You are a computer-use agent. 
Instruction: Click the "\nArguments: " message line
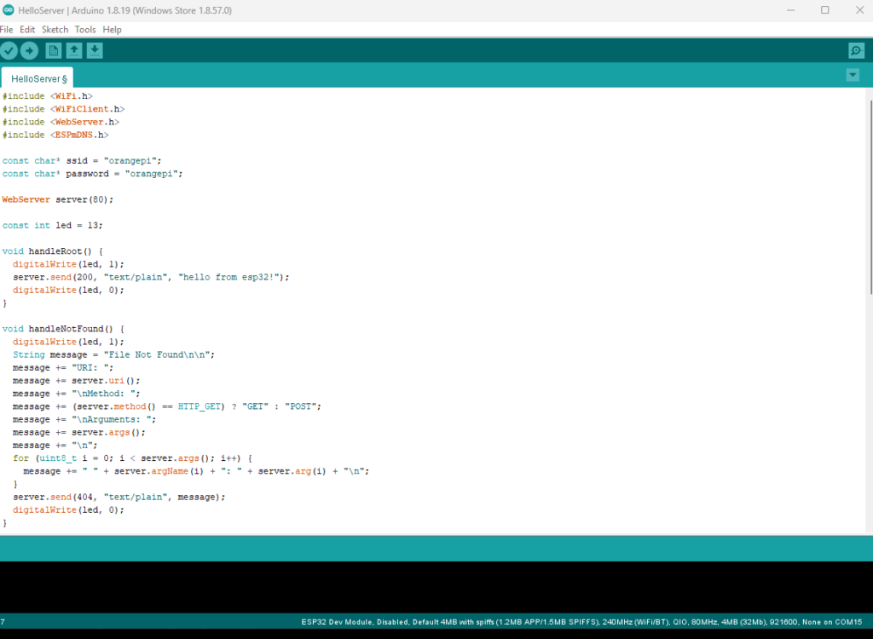84,420
